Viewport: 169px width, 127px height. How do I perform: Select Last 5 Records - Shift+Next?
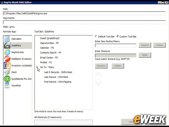pyautogui.click(x=58, y=72)
